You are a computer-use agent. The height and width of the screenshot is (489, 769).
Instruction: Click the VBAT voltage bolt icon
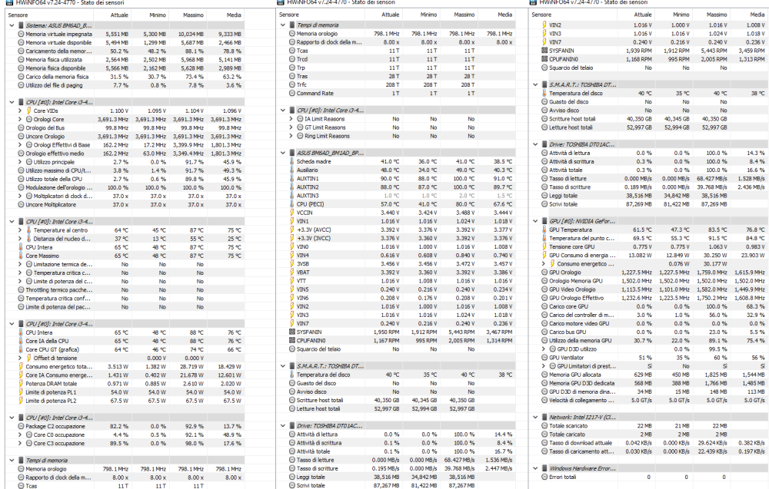[292, 273]
